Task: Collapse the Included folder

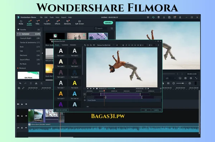Action: 18,34
